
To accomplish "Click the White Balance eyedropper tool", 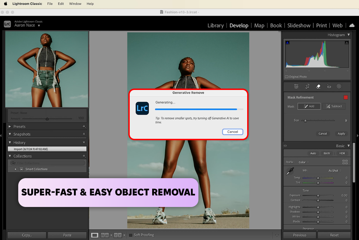I will [290, 171].
